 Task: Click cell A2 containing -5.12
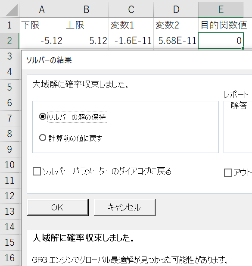(42, 41)
